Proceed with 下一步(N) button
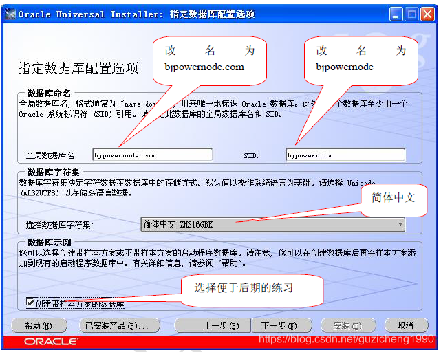This screenshot has height=352, width=441. [282, 326]
